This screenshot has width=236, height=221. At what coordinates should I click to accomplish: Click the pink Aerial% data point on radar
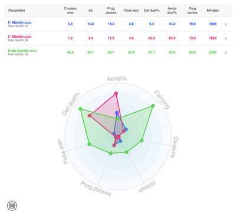116,93
